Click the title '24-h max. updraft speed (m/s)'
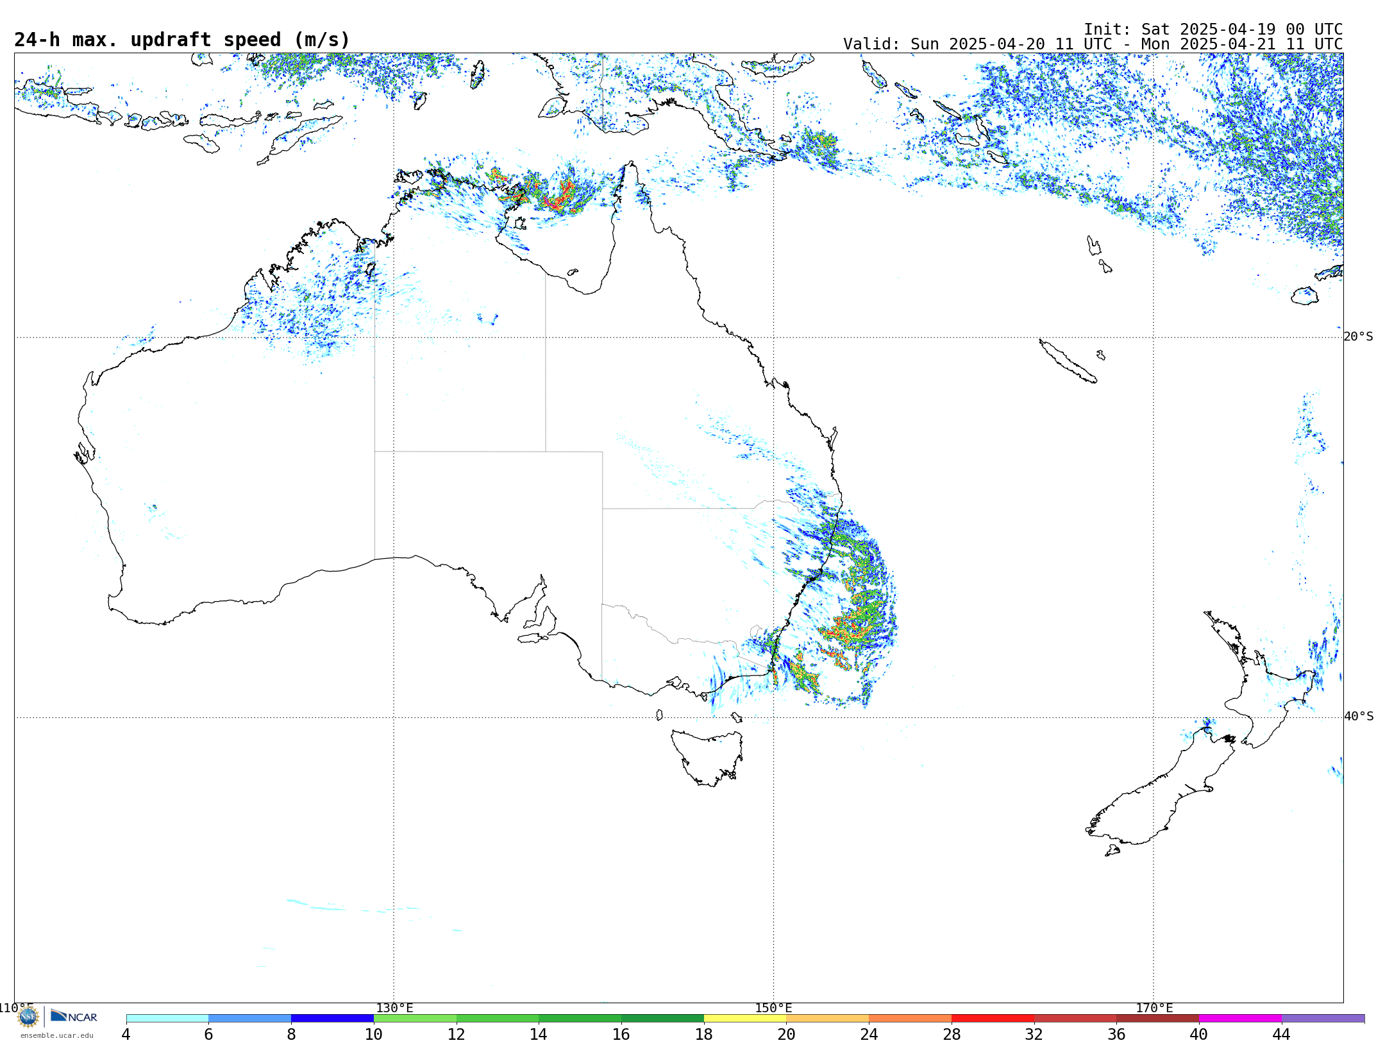Image resolution: width=1385 pixels, height=1043 pixels. 182,40
